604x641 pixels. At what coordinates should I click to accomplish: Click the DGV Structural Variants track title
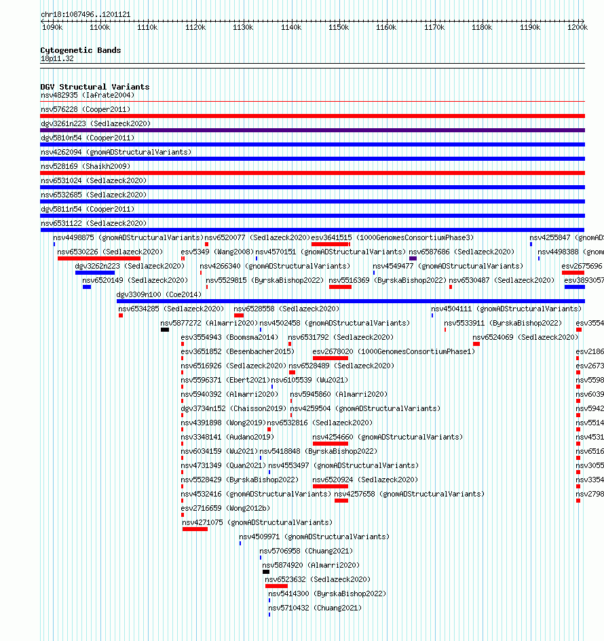(x=95, y=87)
